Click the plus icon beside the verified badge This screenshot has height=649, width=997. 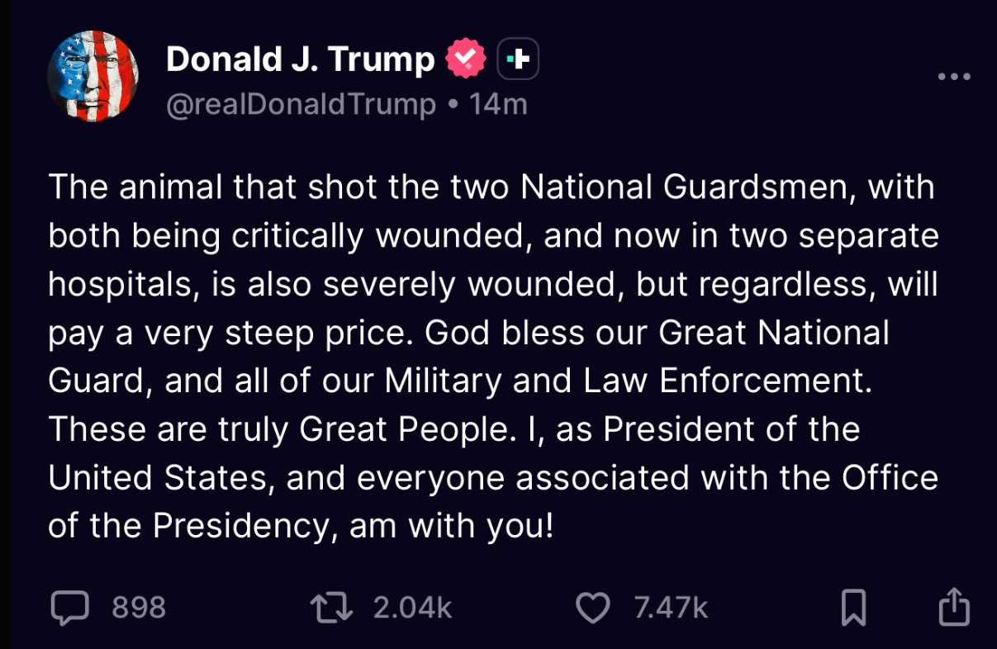516,58
